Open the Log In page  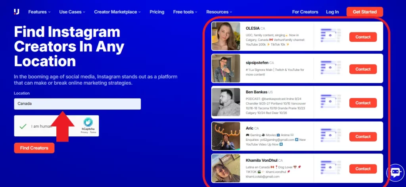tap(332, 12)
